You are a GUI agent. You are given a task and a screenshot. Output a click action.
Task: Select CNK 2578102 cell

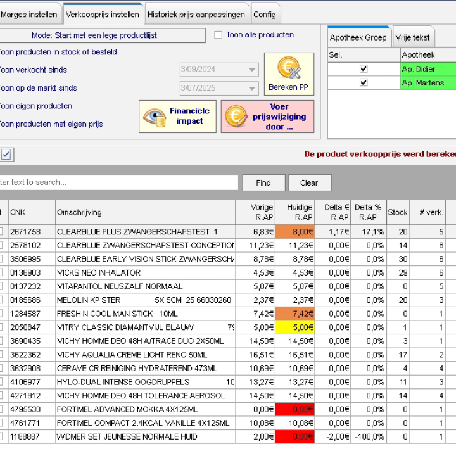[x=32, y=245]
